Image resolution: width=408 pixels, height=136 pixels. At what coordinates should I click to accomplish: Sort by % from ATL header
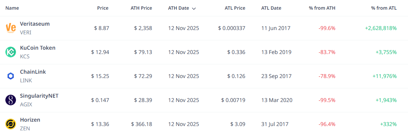(x=384, y=8)
